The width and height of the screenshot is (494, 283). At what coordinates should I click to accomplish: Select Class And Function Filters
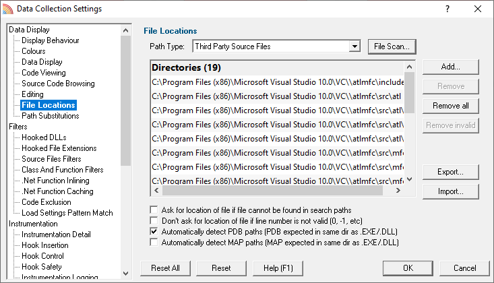(63, 170)
